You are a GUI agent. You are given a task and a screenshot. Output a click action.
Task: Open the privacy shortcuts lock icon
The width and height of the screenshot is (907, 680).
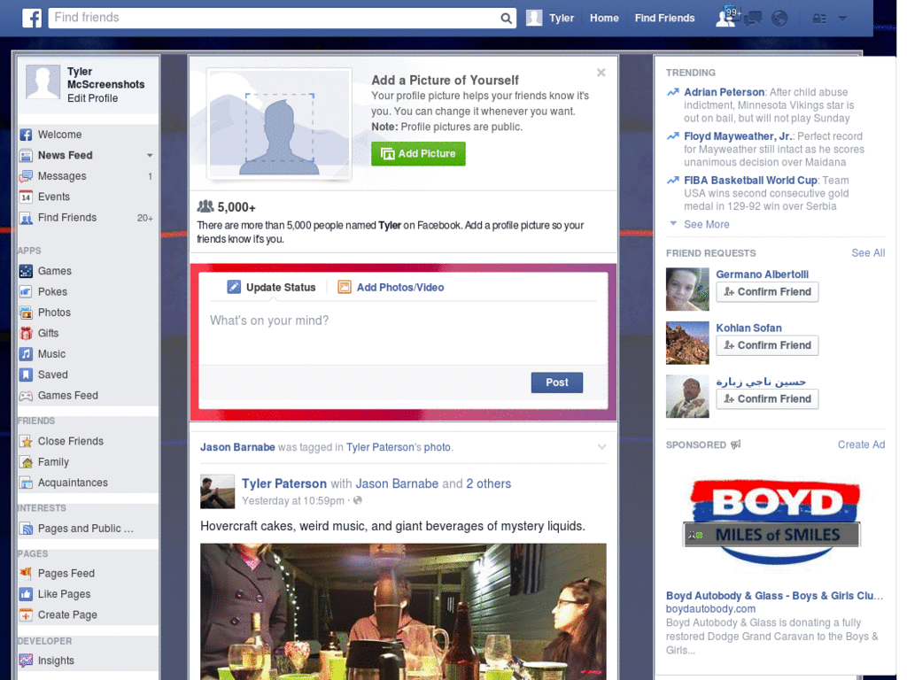coord(819,19)
